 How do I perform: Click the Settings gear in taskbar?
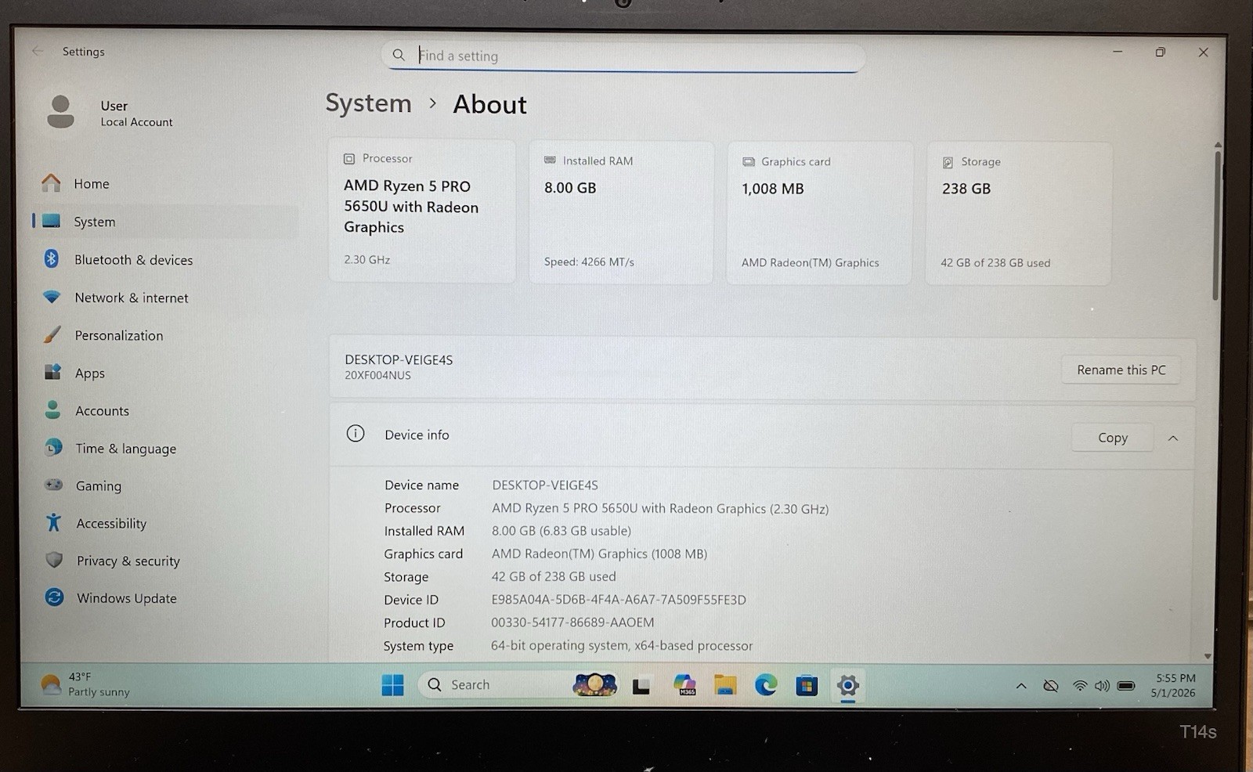tap(847, 686)
